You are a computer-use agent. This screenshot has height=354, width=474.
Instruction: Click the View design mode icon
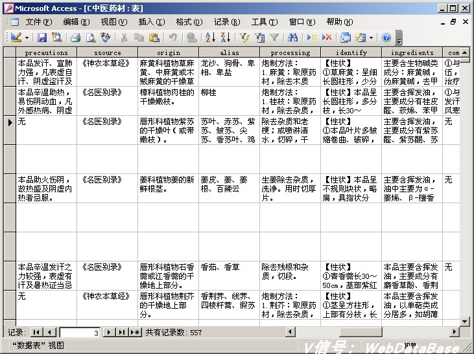point(16,38)
